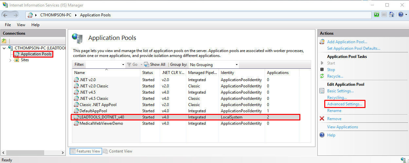This screenshot has width=409, height=163.
Task: Click CTHOMPSON-PC in the address breadcrumb
Action: 55,15
